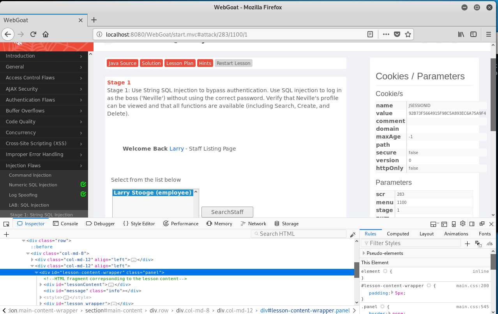Show DevTools in separate window icon
The height and width of the screenshot is (314, 498).
(482, 224)
